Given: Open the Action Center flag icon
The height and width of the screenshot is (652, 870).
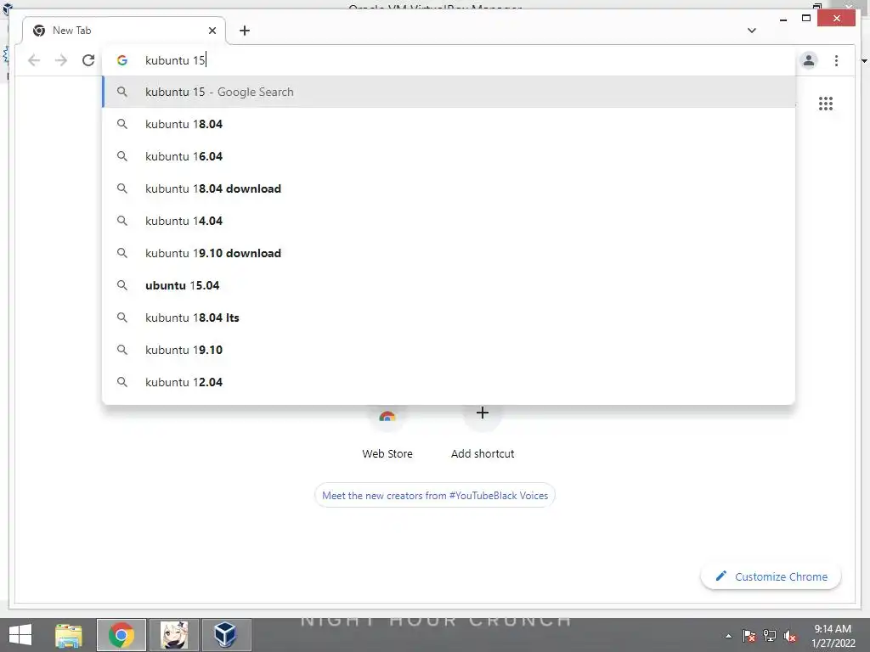Looking at the screenshot, I should (749, 636).
